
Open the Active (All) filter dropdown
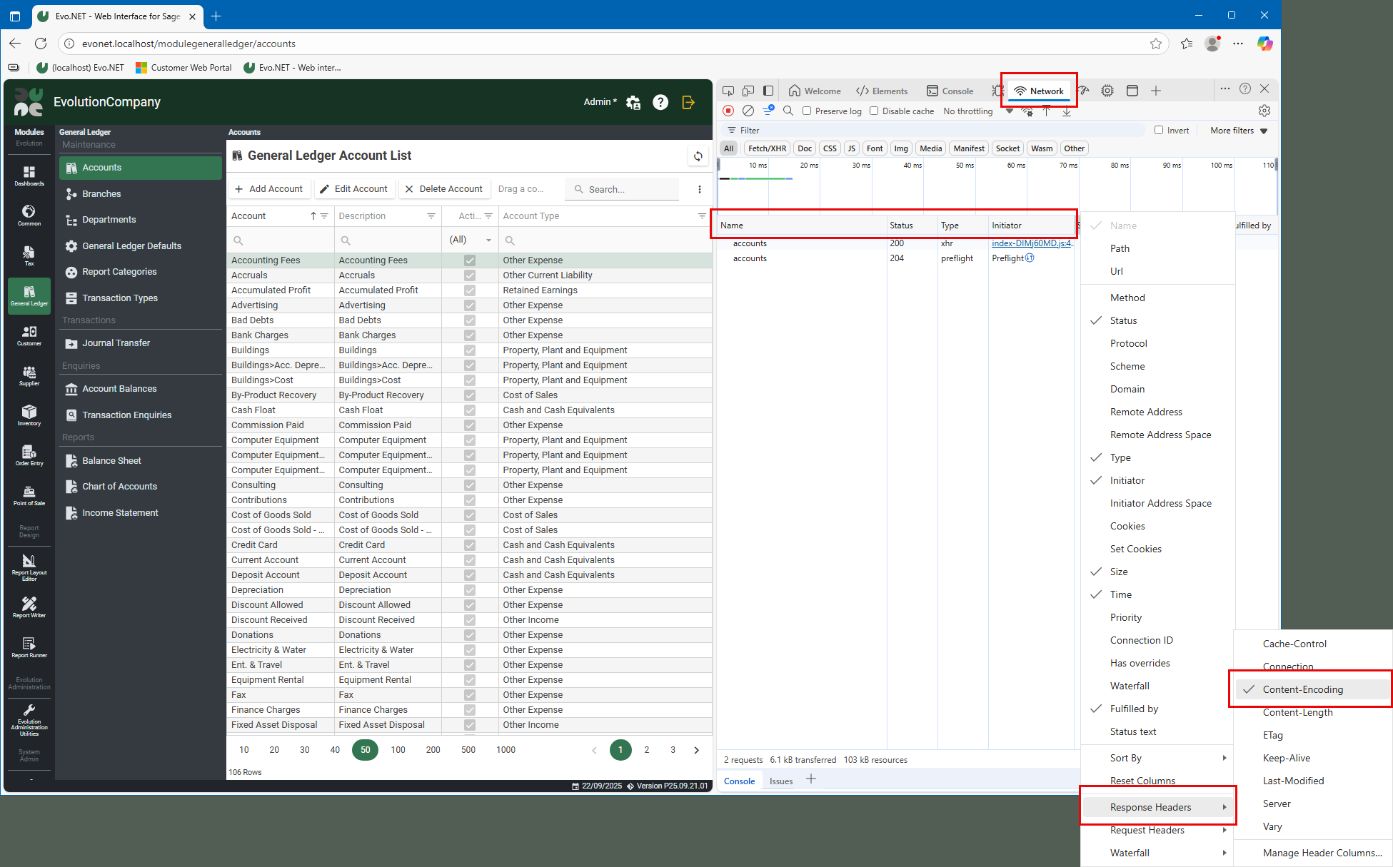tap(469, 240)
